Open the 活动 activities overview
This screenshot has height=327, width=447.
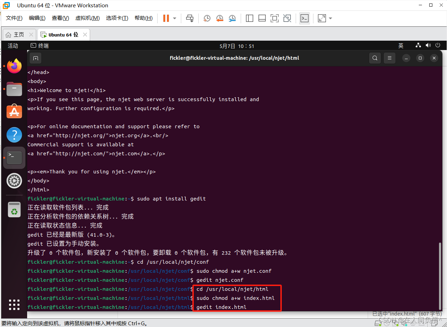(x=13, y=46)
